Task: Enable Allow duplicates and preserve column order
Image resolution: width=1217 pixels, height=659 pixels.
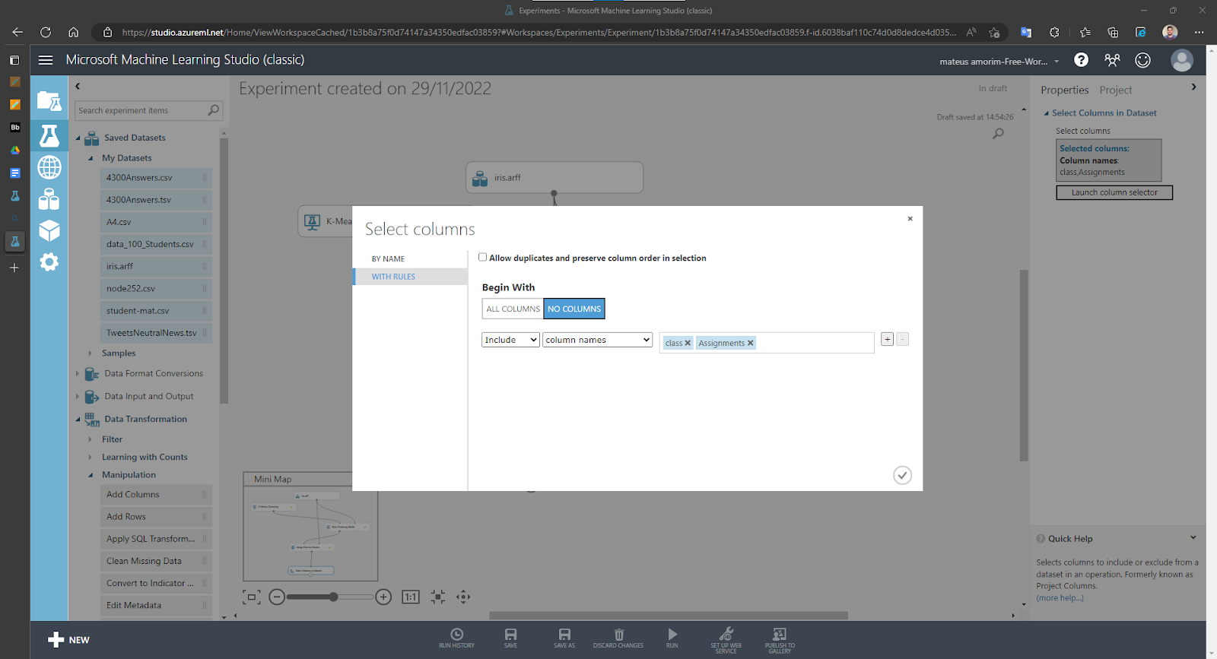Action: [482, 257]
